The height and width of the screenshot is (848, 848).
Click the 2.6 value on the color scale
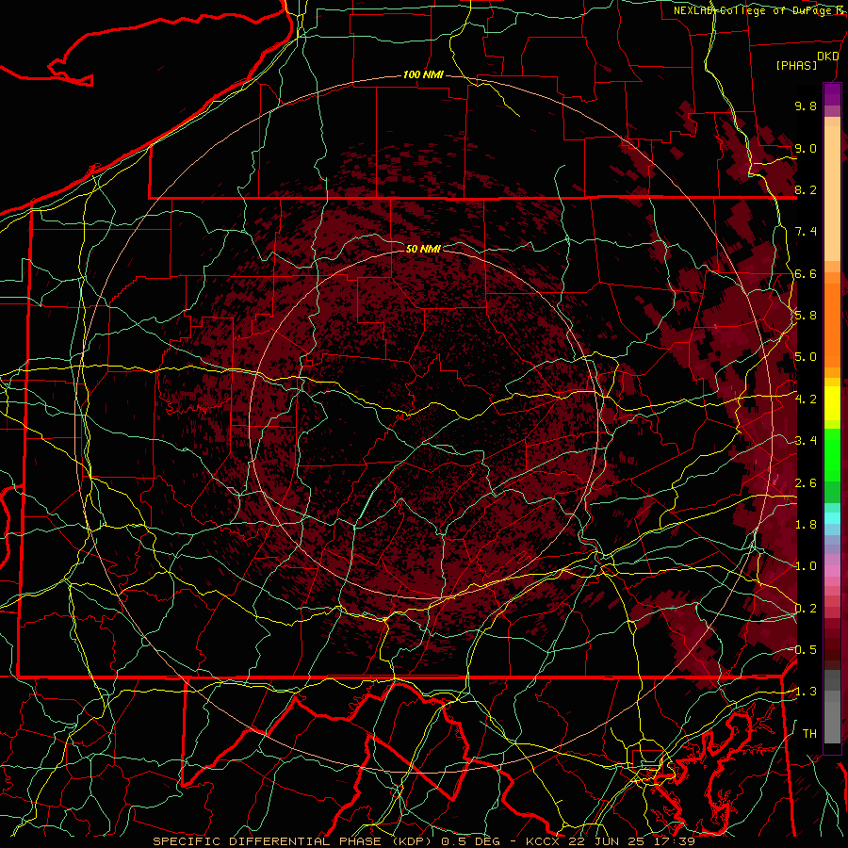click(806, 483)
